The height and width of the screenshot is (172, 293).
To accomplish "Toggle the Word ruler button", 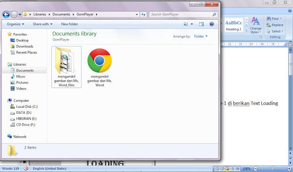I will coord(290,44).
